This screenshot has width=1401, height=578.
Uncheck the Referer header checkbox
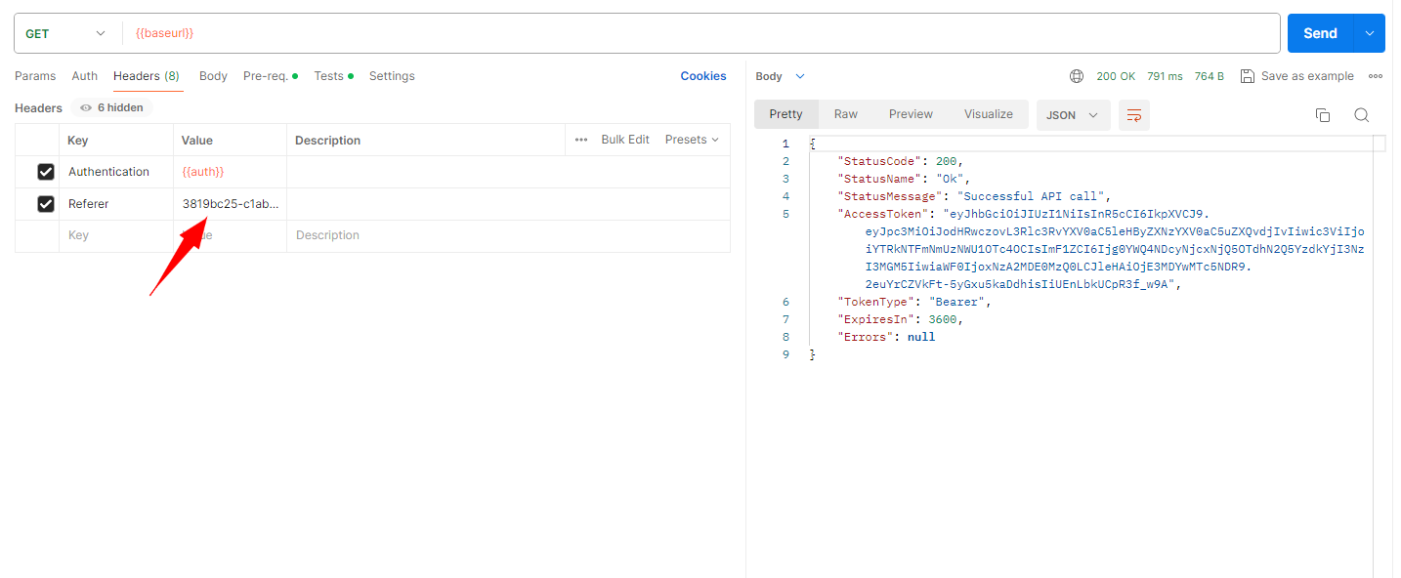(x=46, y=204)
